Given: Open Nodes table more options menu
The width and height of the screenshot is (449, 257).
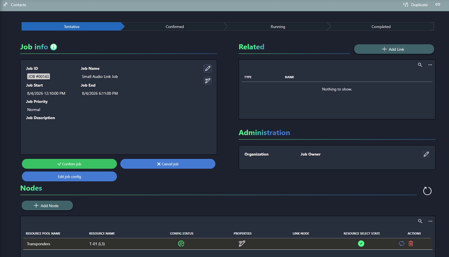Looking at the screenshot, I should point(430,221).
